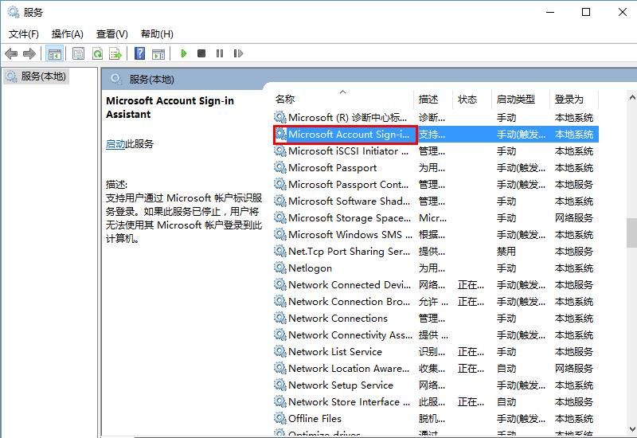
Task: Click gear icon beside Network Setup Service
Action: coord(280,384)
